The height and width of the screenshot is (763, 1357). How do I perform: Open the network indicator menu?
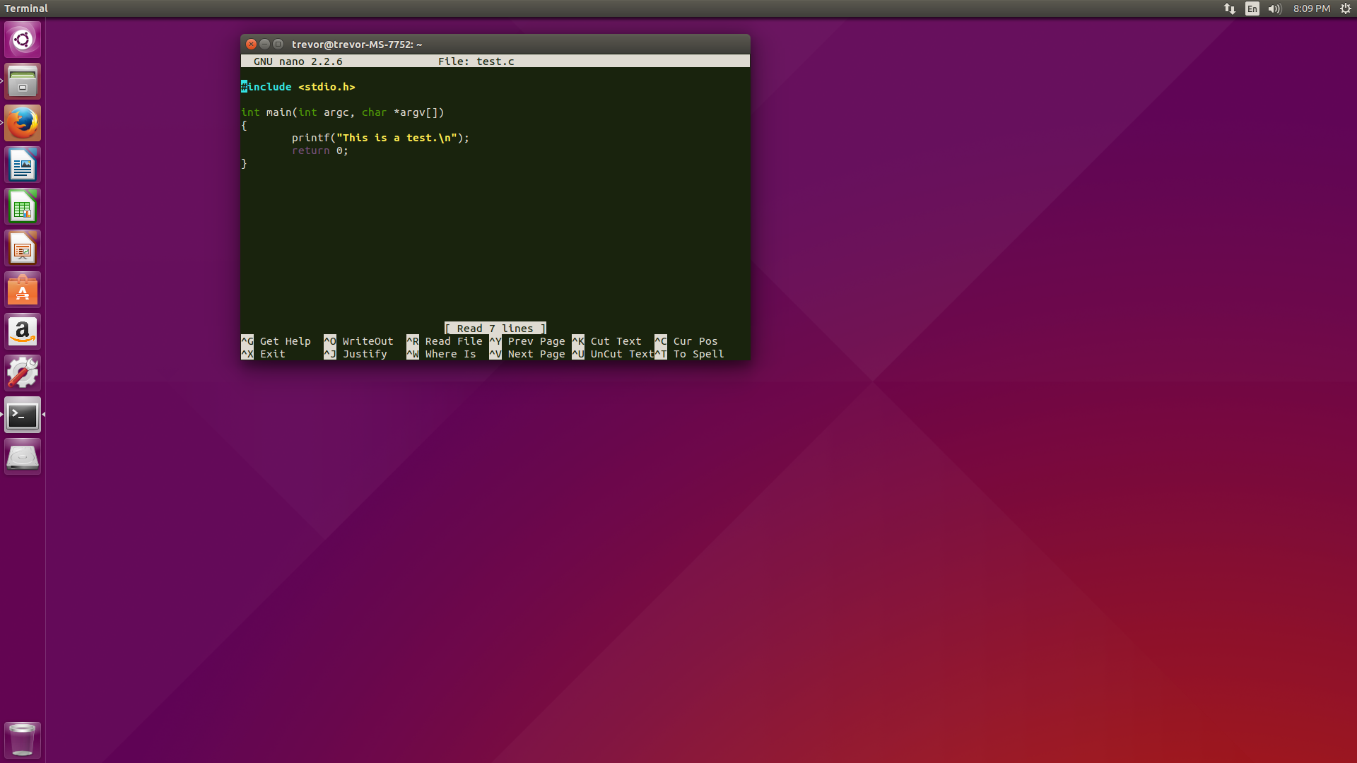coord(1230,8)
